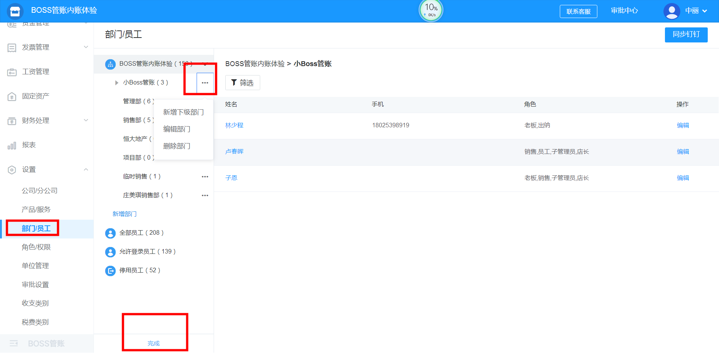Open 单位管理 settings page
The width and height of the screenshot is (719, 353).
(x=35, y=266)
